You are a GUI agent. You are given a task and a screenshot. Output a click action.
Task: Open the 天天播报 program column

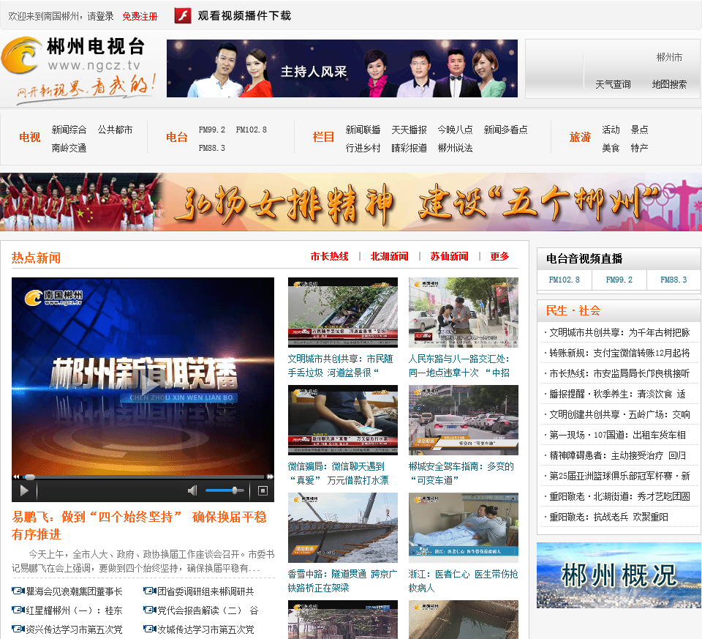click(x=409, y=130)
